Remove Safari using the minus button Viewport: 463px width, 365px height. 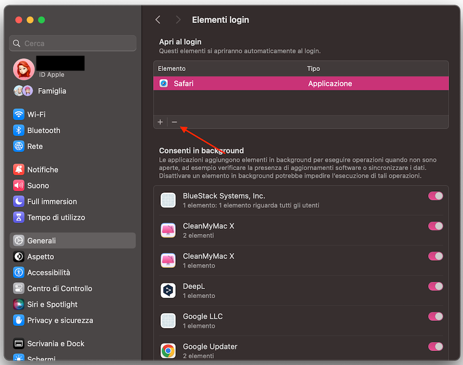(174, 122)
